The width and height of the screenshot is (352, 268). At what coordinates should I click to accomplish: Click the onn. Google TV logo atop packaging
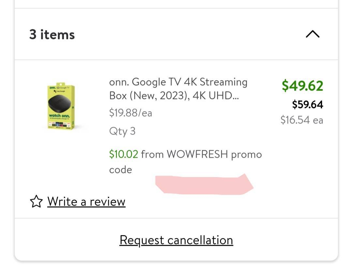[x=59, y=88]
